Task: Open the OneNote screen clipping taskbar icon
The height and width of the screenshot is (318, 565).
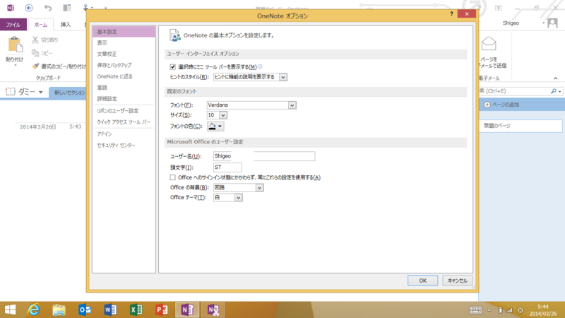Action: click(x=213, y=310)
